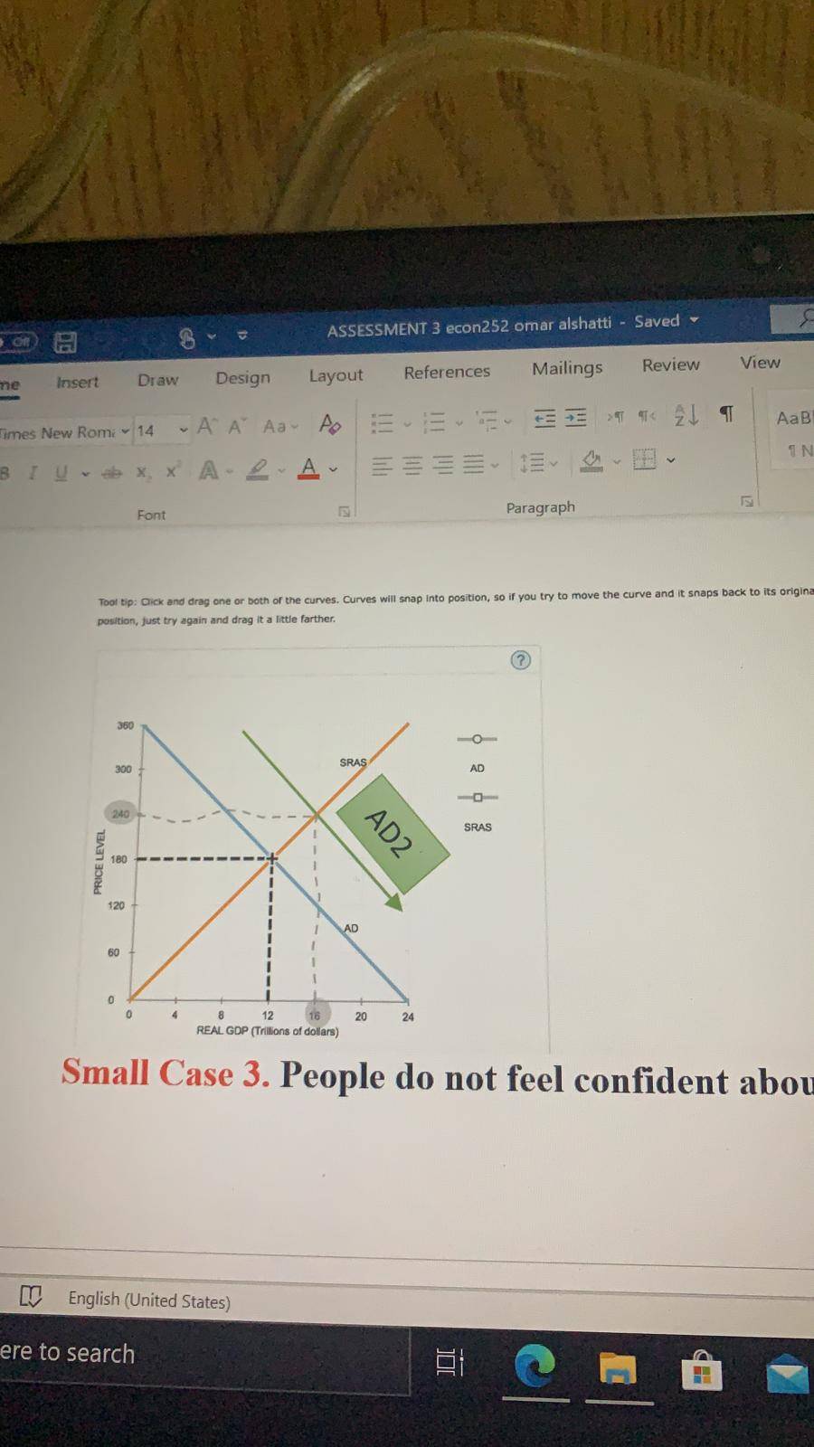Toggle Subscript formatting
The image size is (814, 1447).
point(142,472)
